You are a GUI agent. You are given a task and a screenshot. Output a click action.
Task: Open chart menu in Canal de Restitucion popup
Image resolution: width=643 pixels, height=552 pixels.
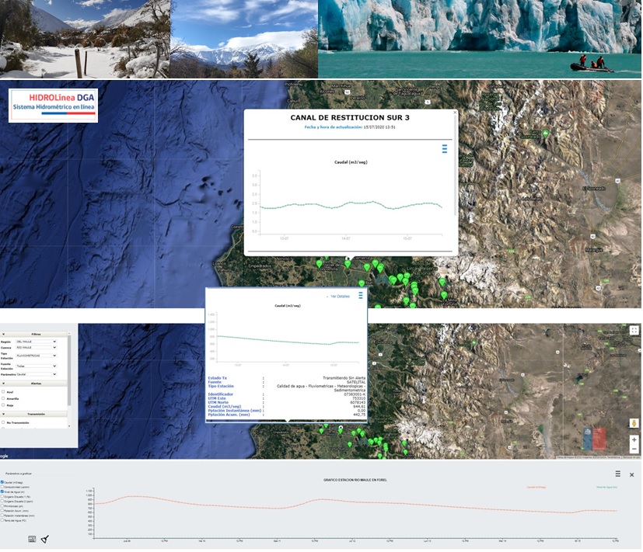tap(445, 149)
